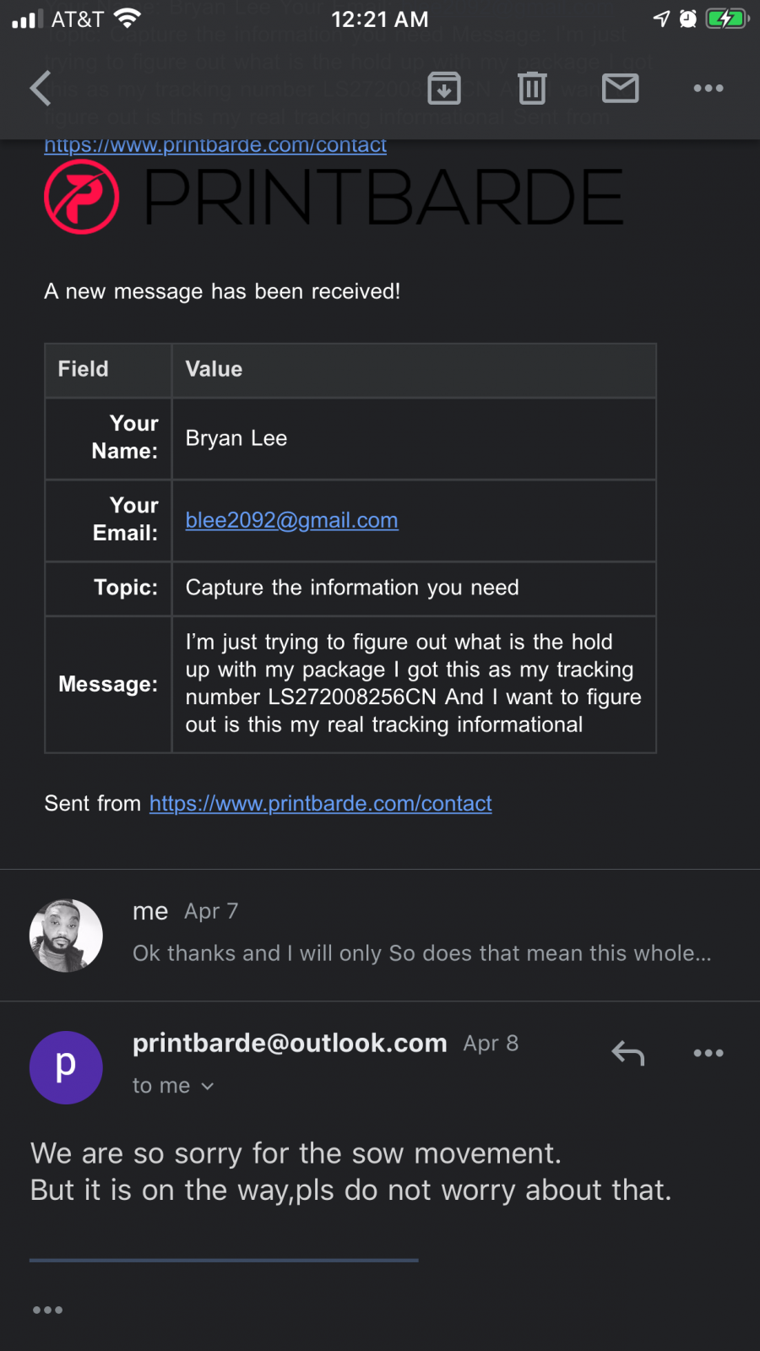Tap the PrintBarde red logo image

point(82,197)
